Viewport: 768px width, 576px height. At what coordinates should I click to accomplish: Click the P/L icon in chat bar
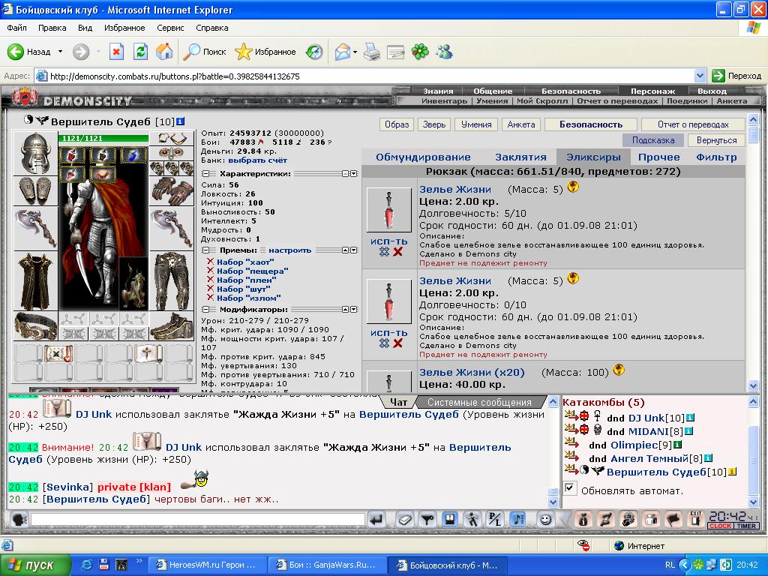495,519
